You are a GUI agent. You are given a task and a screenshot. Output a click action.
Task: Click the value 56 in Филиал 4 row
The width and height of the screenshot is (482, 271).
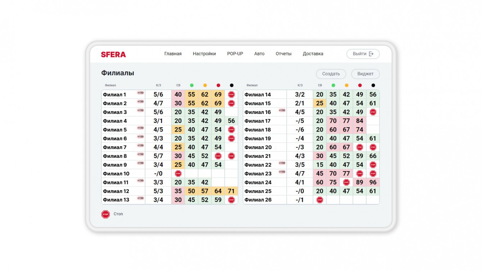(231, 121)
